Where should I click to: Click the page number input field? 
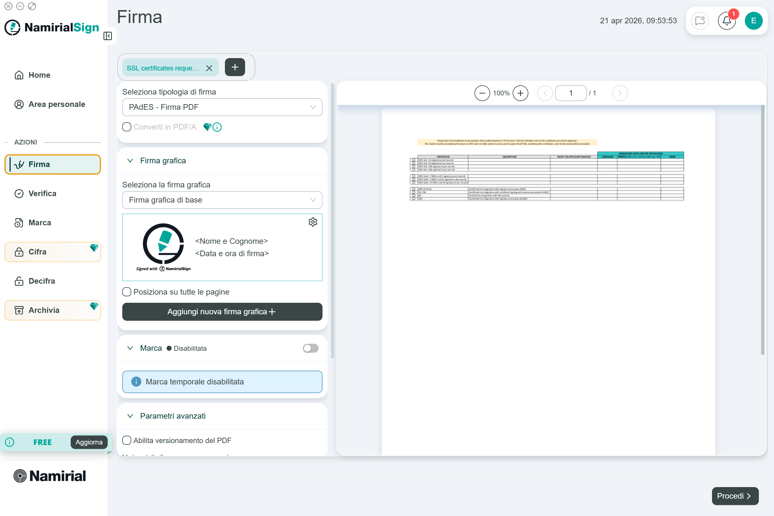(x=570, y=93)
